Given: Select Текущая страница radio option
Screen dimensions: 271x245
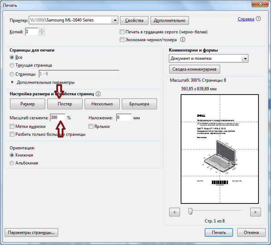Looking at the screenshot, I should pos(12,65).
